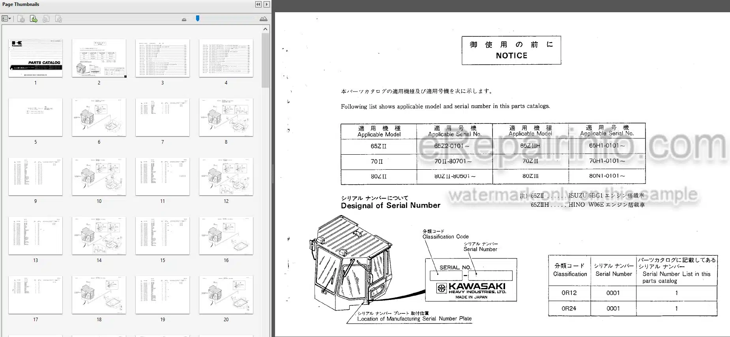The width and height of the screenshot is (730, 337).
Task: Click the rotate clockwise page icon
Action: point(59,19)
